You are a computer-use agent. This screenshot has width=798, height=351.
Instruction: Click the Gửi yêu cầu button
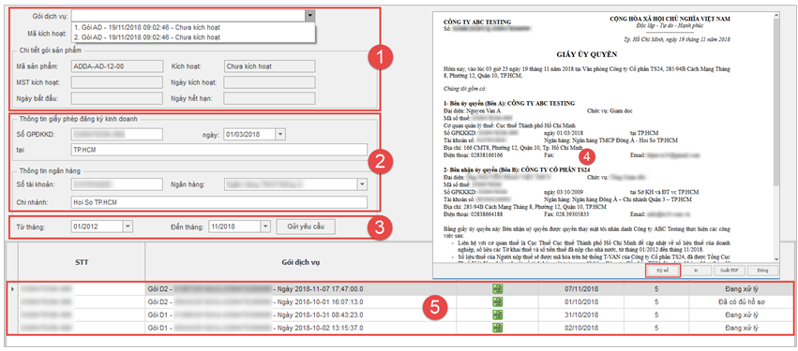pos(306,227)
